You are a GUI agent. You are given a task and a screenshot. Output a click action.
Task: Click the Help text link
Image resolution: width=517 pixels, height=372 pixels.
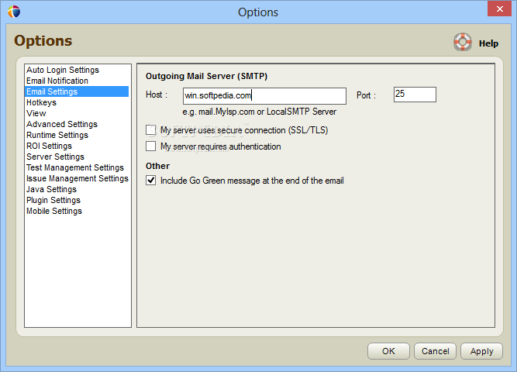[x=488, y=43]
